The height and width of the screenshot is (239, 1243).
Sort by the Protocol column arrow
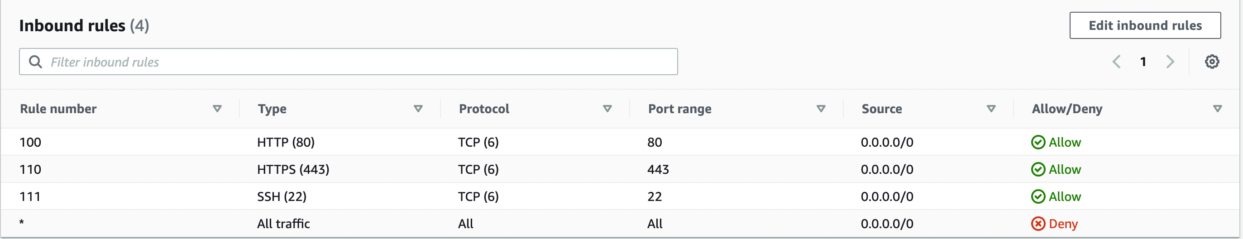coord(607,109)
